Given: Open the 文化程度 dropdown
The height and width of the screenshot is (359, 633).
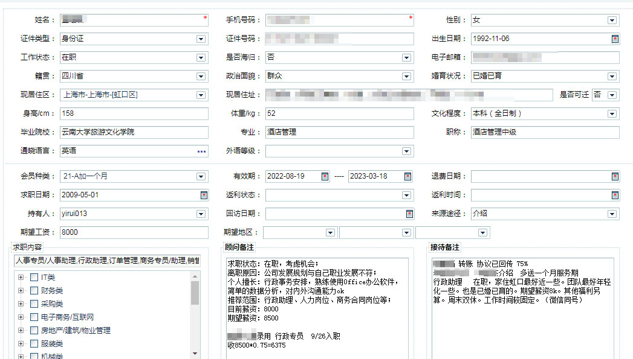Looking at the screenshot, I should click(612, 113).
